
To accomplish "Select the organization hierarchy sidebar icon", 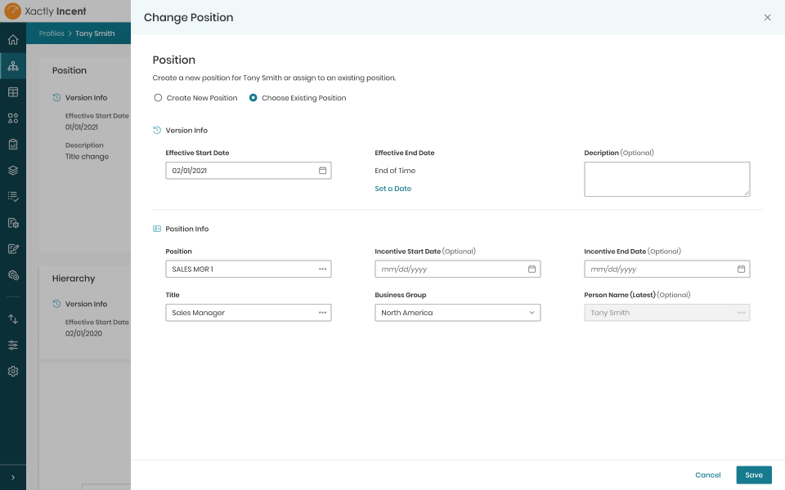I will pyautogui.click(x=13, y=66).
